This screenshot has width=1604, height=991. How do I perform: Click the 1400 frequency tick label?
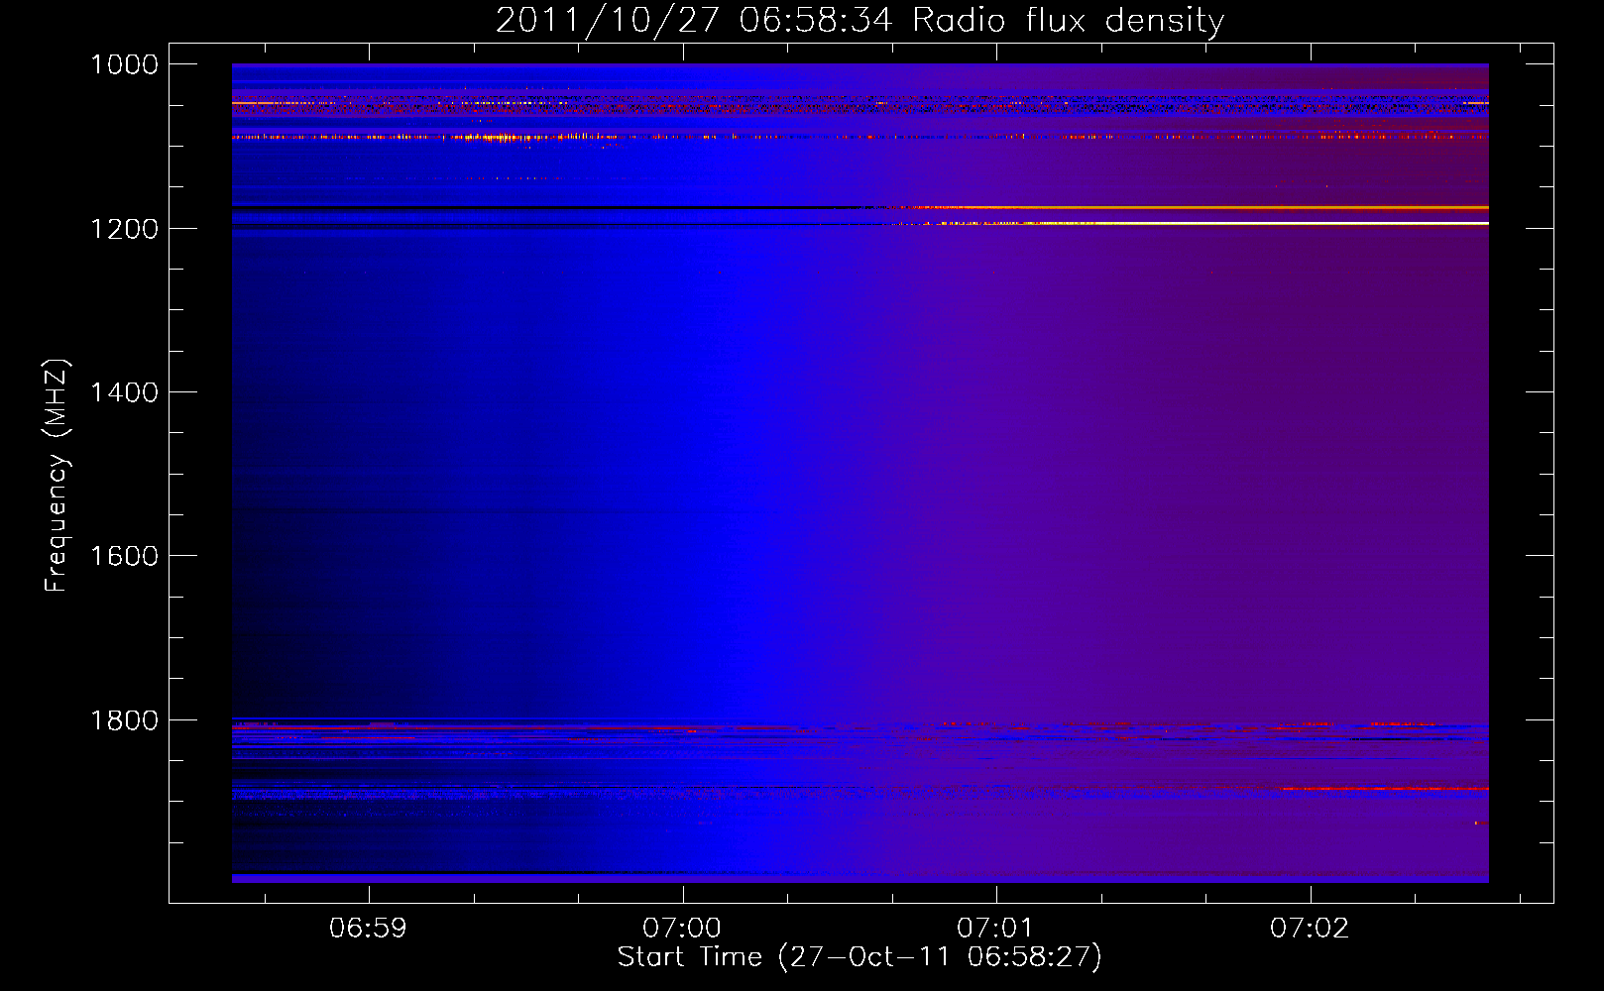[124, 392]
